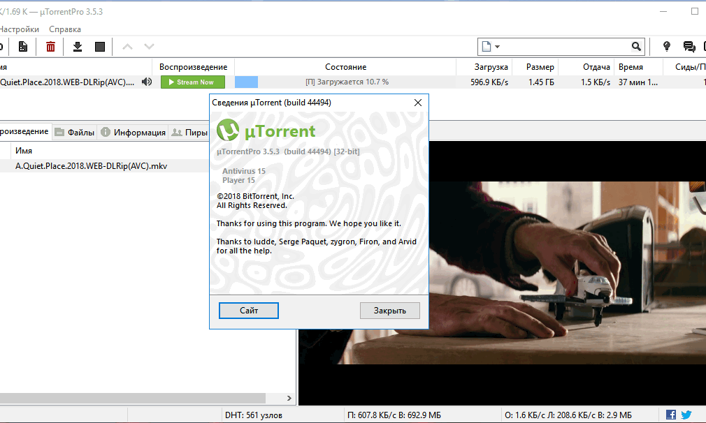Minimize the µTorrent main window
This screenshot has height=423, width=706.
coord(663,12)
